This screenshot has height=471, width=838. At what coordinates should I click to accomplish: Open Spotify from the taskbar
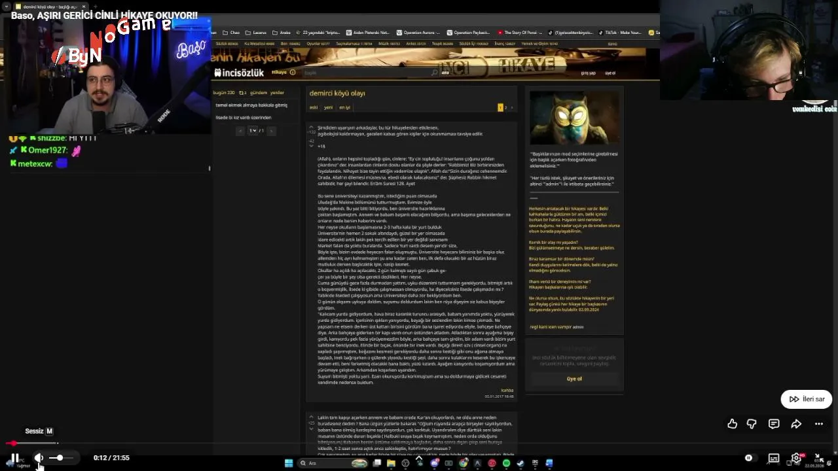click(506, 463)
